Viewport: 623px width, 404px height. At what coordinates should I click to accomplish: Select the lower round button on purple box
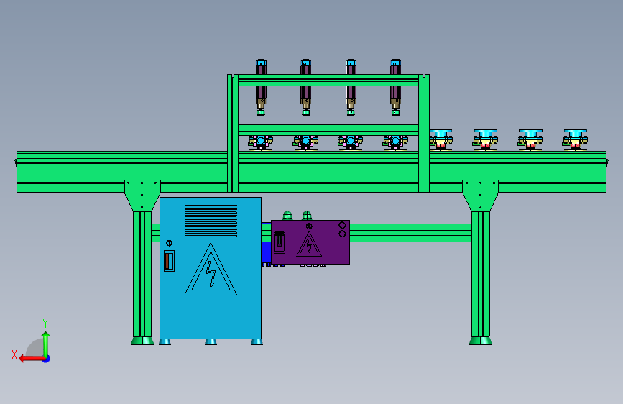[342, 234]
